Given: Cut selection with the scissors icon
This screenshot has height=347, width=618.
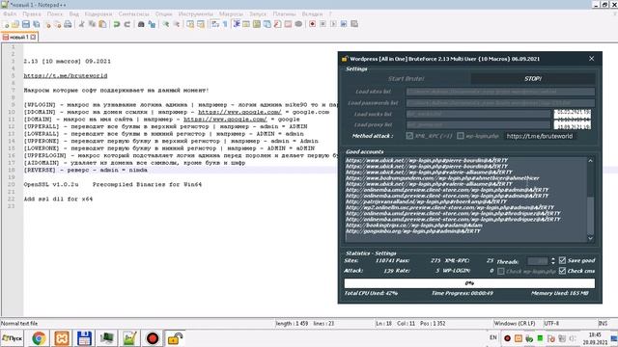Looking at the screenshot, I should 81,24.
